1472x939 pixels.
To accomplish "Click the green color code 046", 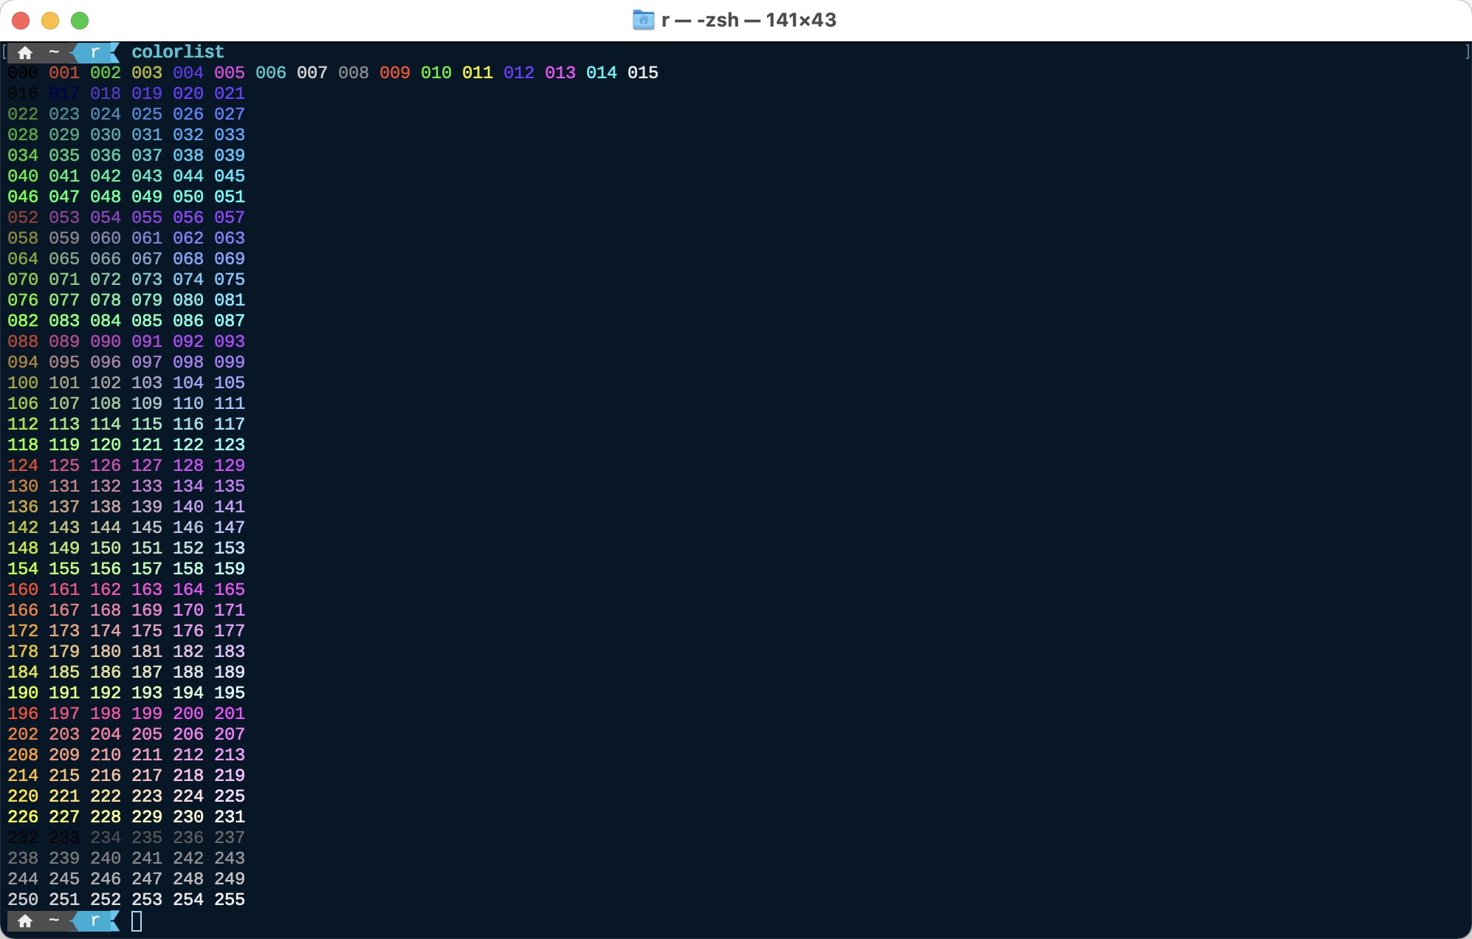I will [23, 196].
